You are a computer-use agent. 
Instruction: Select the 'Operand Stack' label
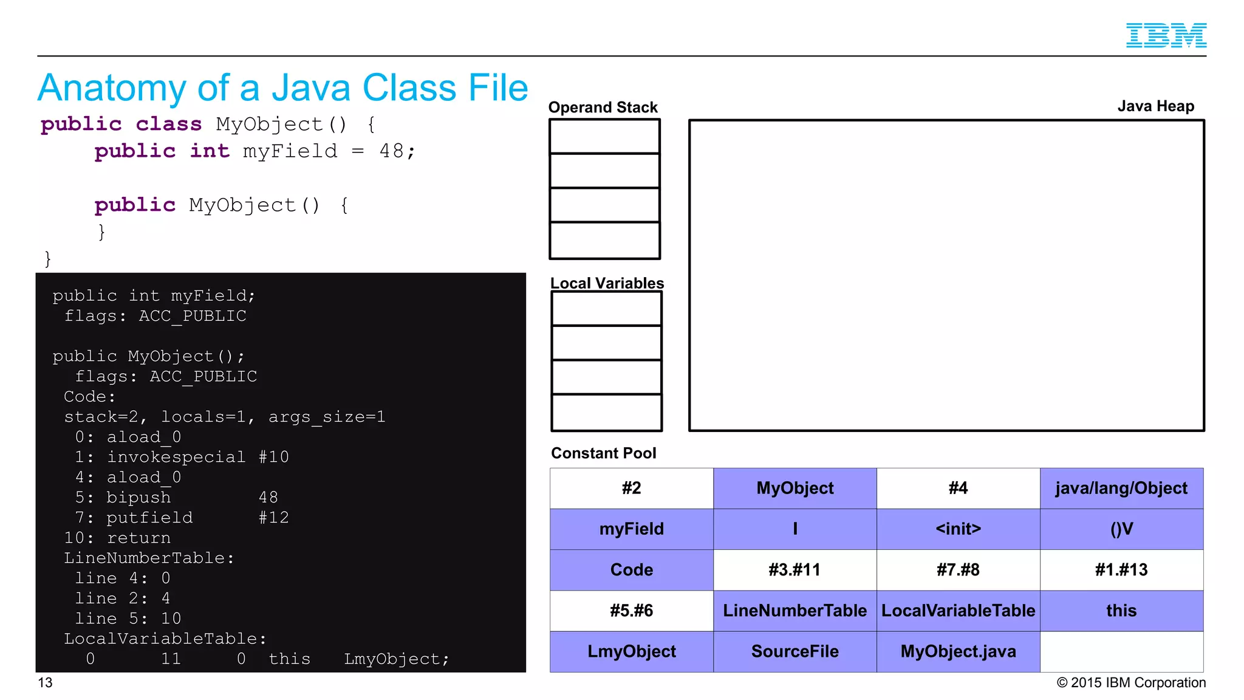tap(603, 108)
